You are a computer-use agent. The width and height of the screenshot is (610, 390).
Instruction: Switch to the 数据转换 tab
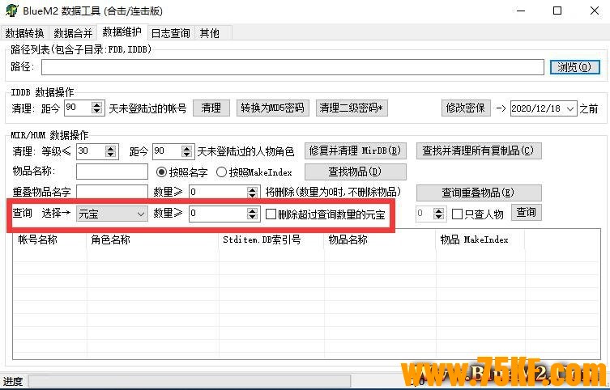tap(24, 33)
